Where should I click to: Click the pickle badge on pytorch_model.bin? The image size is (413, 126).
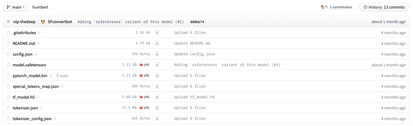62,76
